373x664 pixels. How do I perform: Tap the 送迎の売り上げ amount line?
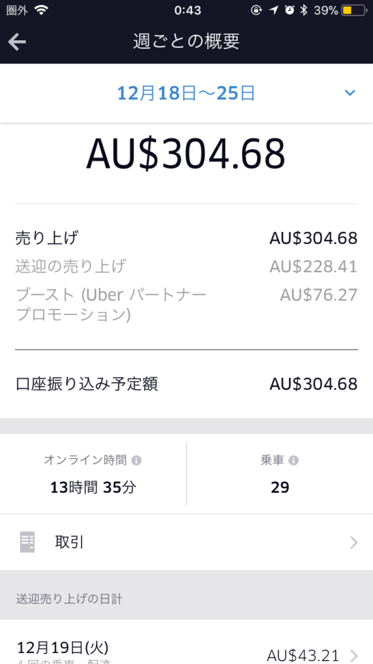pyautogui.click(x=186, y=267)
